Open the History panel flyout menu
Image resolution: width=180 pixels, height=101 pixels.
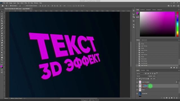coord(179,40)
